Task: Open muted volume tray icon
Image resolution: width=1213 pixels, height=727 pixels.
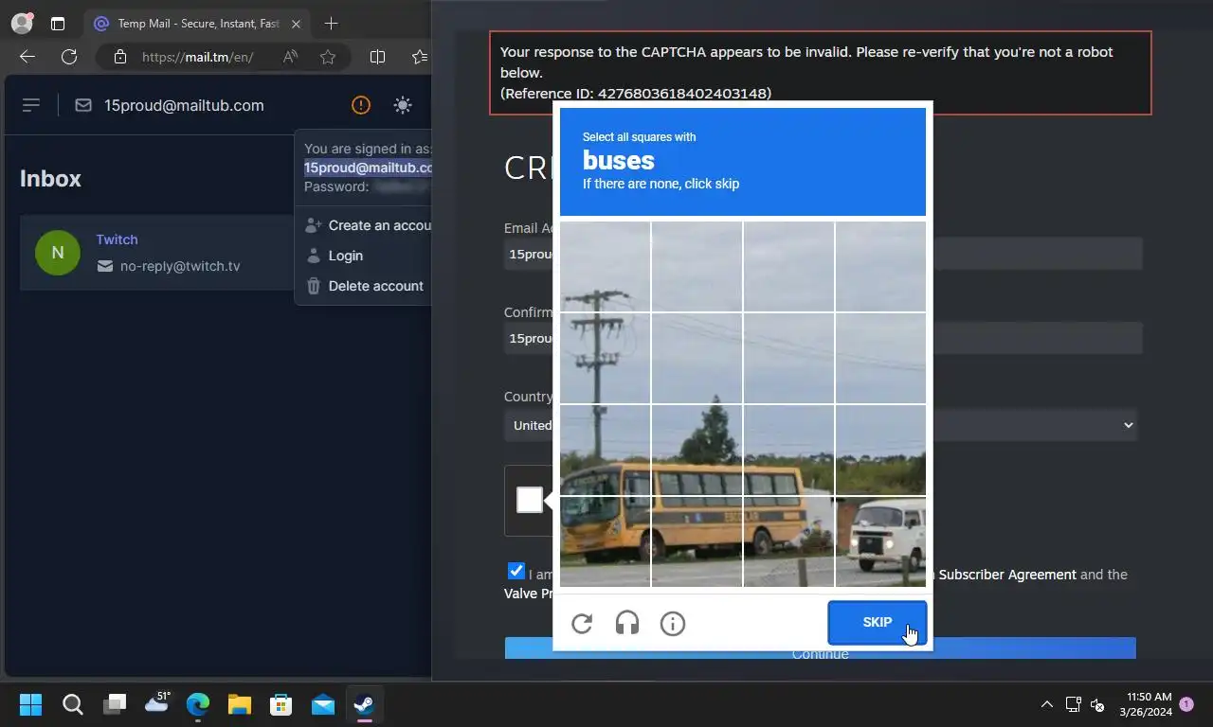Action: tap(1097, 704)
